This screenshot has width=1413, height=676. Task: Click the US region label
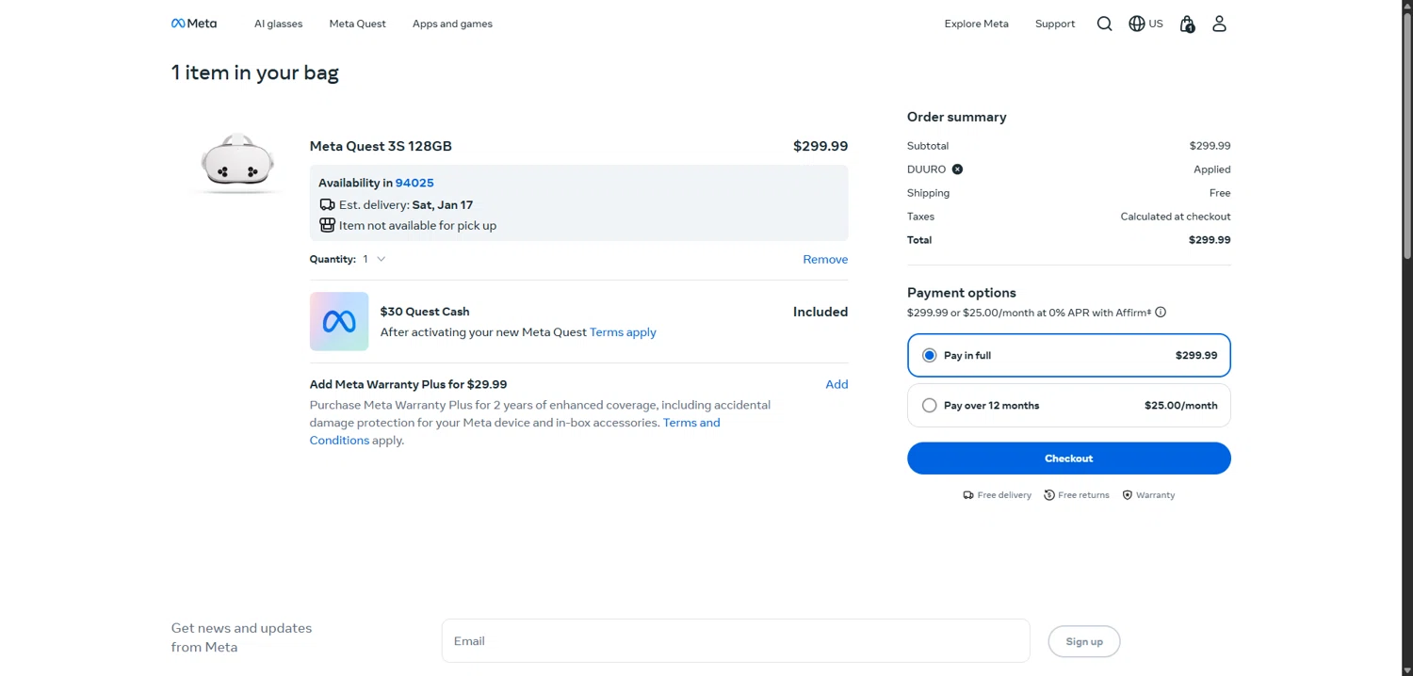[1156, 24]
